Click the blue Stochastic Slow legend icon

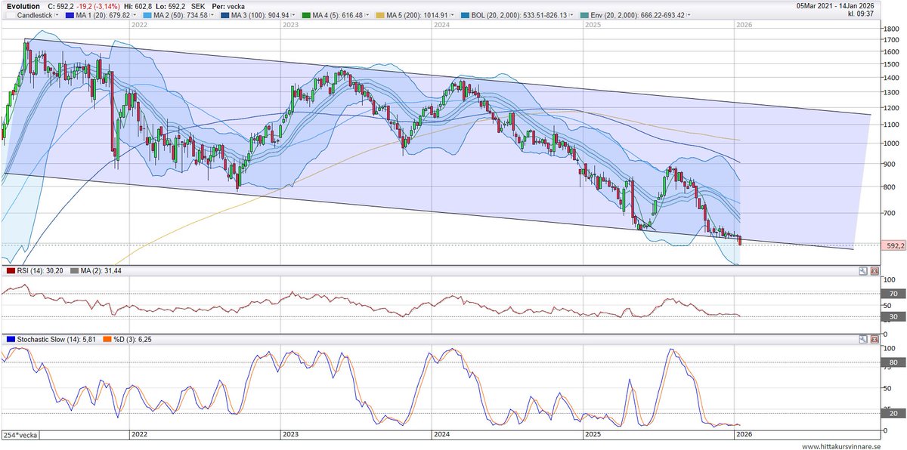coord(11,341)
